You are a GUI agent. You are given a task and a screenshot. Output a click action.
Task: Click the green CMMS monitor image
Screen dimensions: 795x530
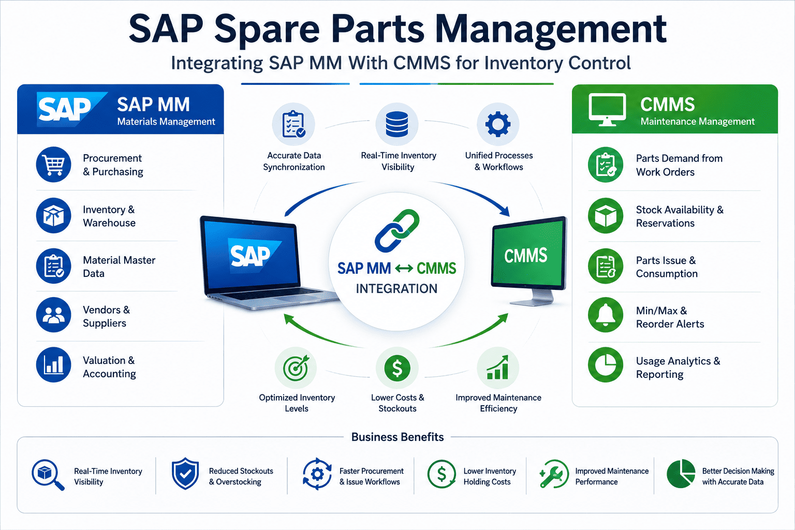tap(529, 261)
